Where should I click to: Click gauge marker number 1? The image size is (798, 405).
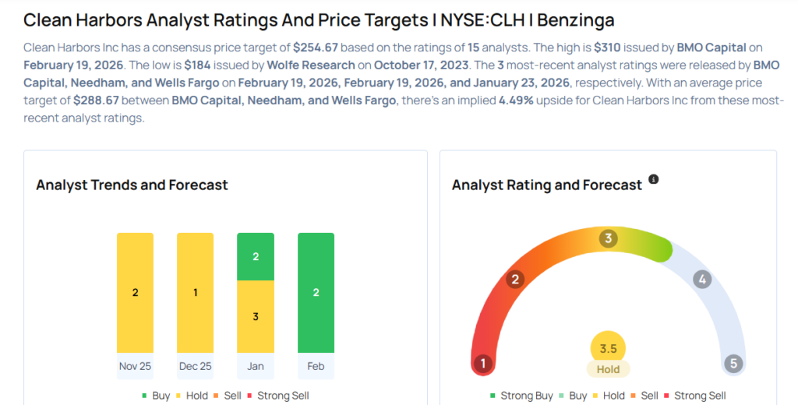483,363
